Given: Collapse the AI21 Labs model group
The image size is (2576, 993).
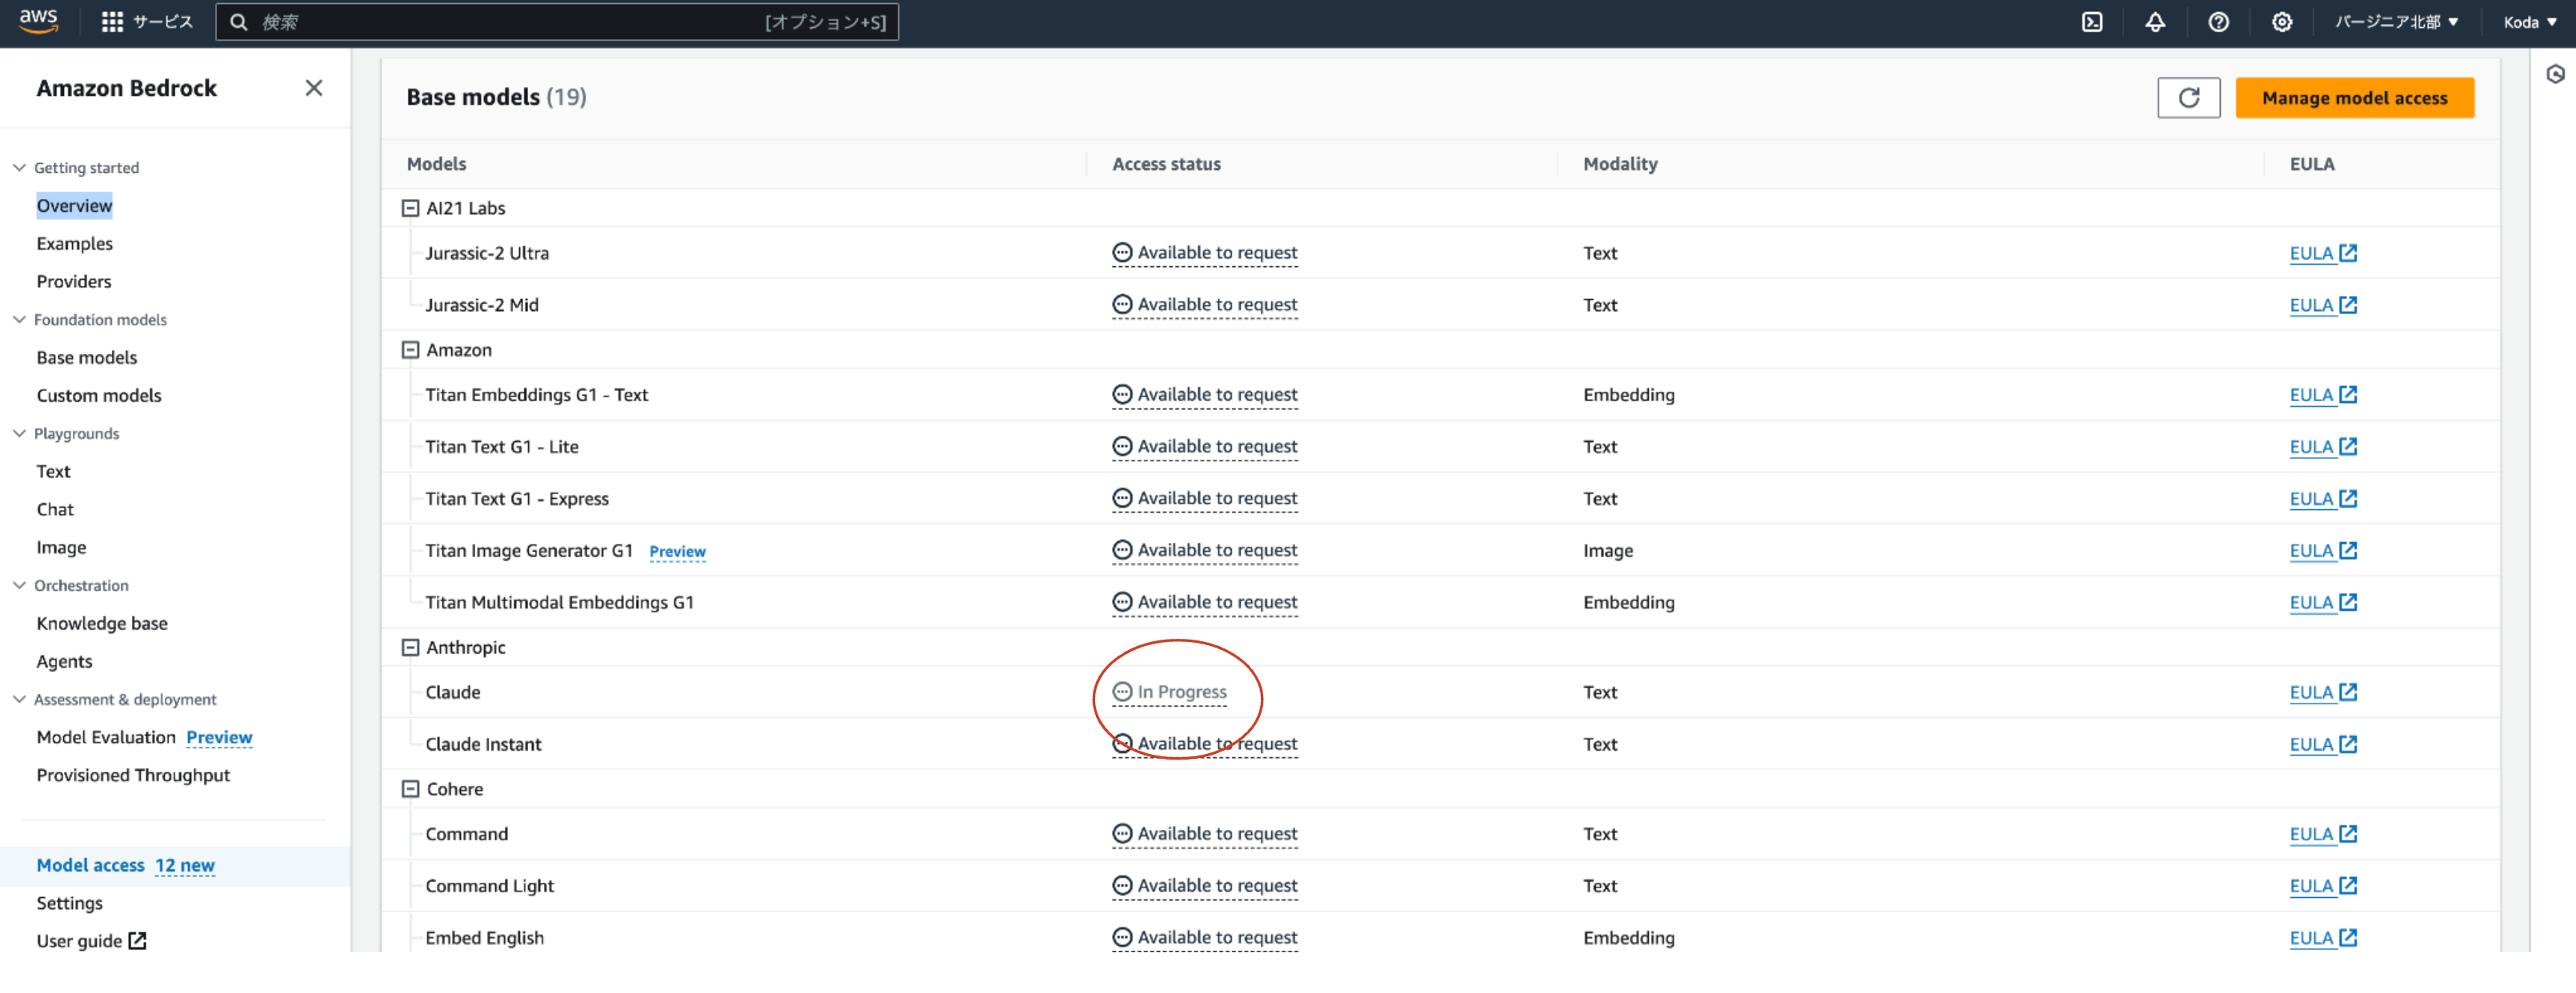Looking at the screenshot, I should 410,208.
